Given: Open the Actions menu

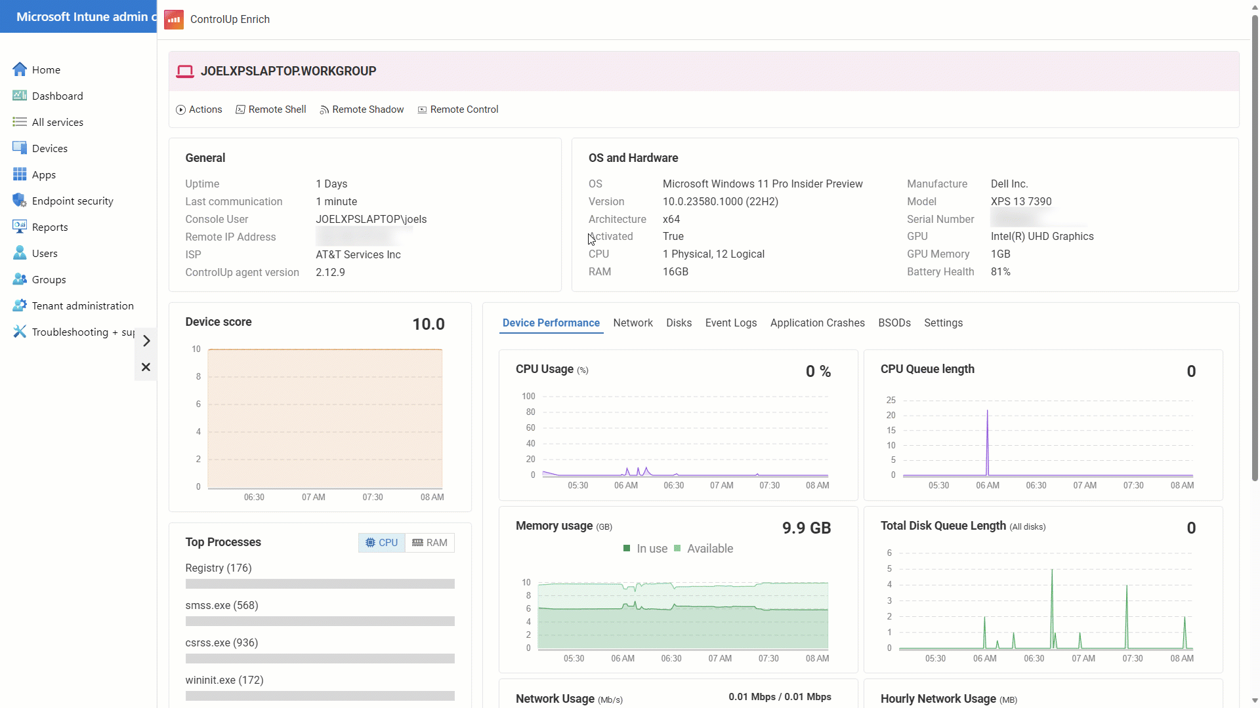Looking at the screenshot, I should click(x=199, y=109).
